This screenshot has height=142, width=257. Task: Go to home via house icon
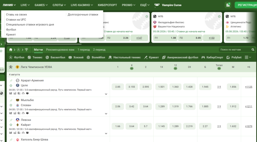11,50
